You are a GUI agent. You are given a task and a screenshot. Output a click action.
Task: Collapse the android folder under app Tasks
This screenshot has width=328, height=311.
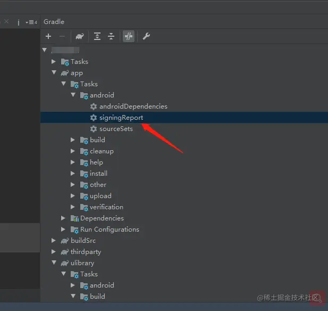(73, 95)
